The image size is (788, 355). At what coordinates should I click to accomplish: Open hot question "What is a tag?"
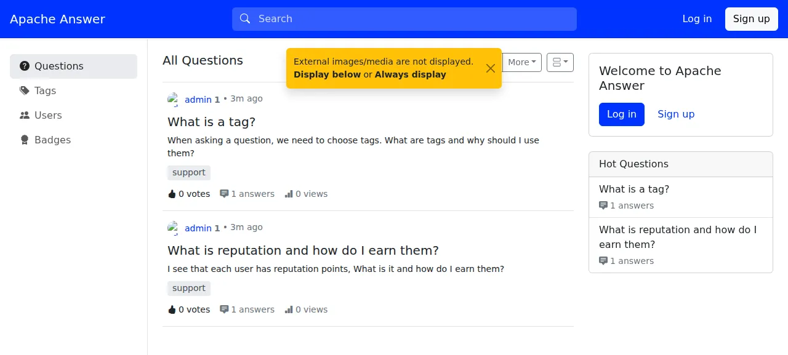634,189
